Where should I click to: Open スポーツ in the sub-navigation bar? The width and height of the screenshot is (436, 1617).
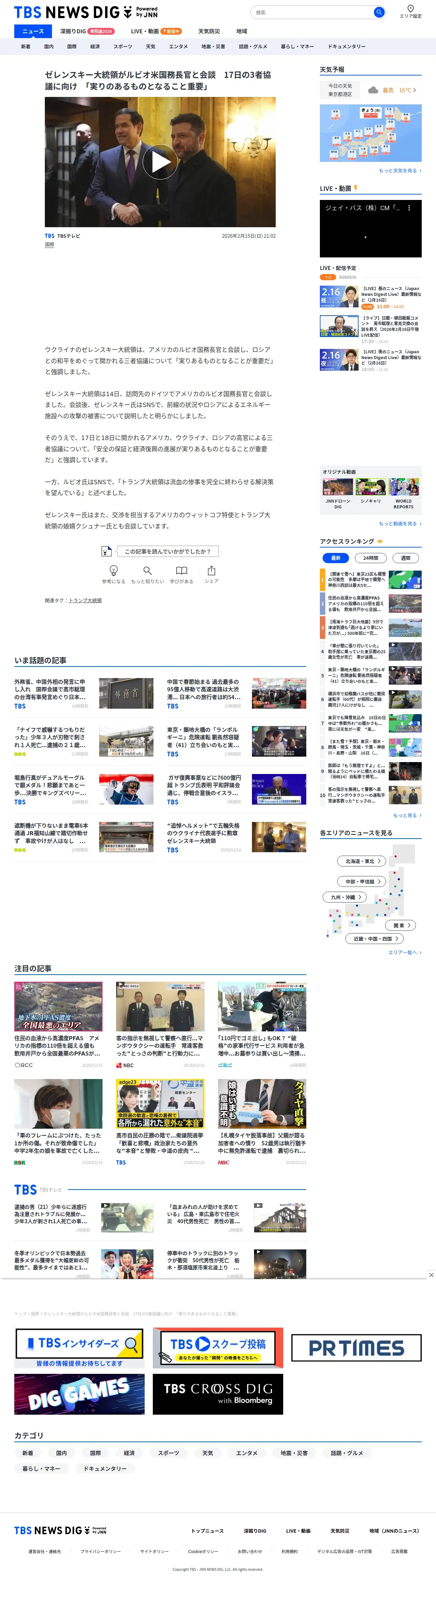coord(123,47)
